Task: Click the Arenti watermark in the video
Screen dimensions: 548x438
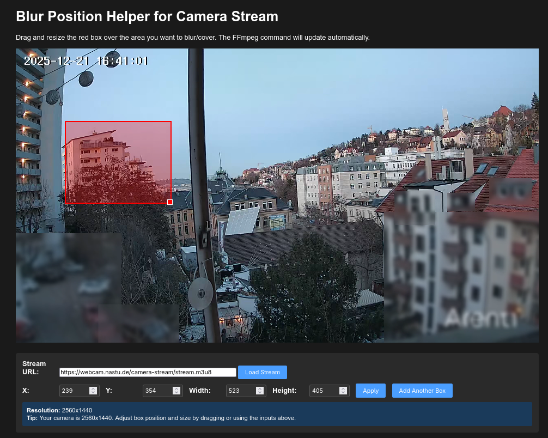Action: tap(480, 319)
